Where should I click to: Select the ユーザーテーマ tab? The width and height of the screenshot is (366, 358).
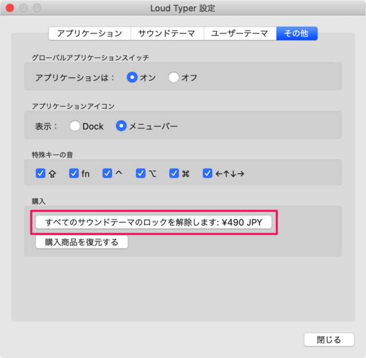pos(240,33)
